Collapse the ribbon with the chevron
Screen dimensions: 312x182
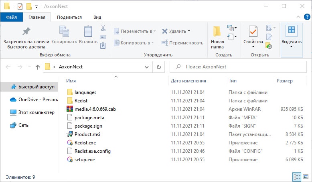point(298,17)
